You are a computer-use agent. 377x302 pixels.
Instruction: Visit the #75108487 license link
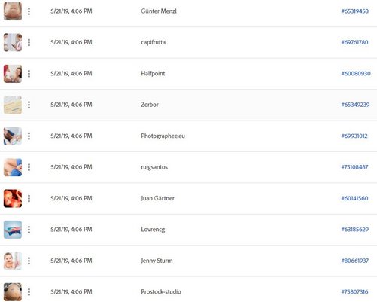(354, 167)
